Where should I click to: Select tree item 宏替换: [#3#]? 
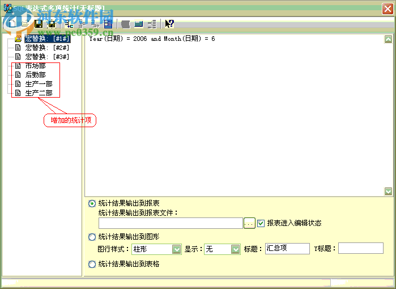(47, 57)
